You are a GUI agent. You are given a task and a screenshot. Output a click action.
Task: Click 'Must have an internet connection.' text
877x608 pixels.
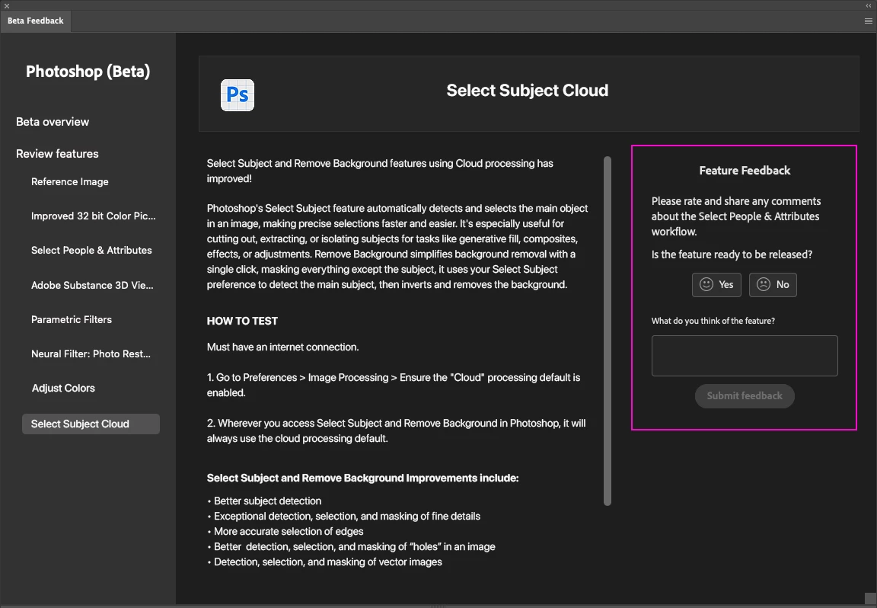(x=283, y=347)
